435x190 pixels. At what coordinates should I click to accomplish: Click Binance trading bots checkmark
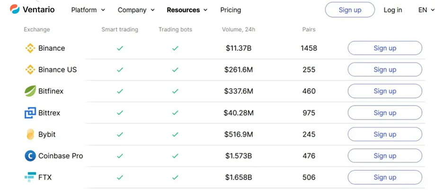(x=175, y=49)
